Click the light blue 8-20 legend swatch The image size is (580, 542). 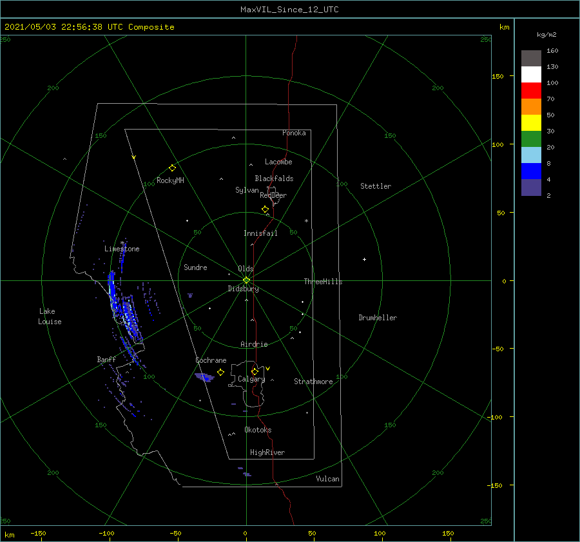531,155
